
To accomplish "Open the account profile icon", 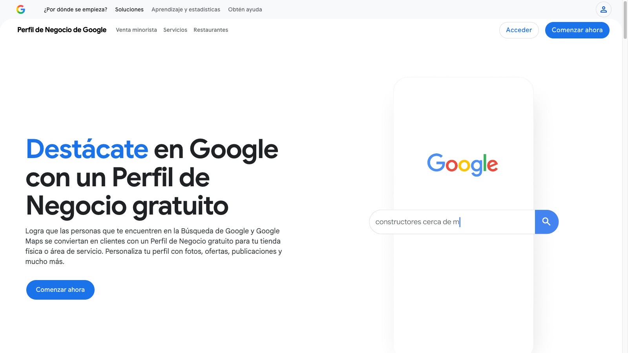I will click(604, 9).
